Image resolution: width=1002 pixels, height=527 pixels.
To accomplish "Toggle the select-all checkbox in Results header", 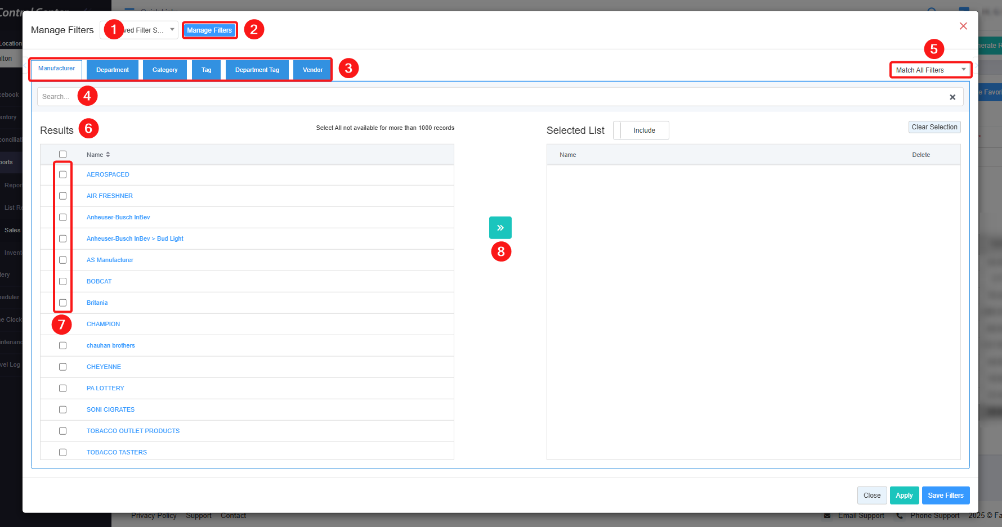I will point(63,155).
